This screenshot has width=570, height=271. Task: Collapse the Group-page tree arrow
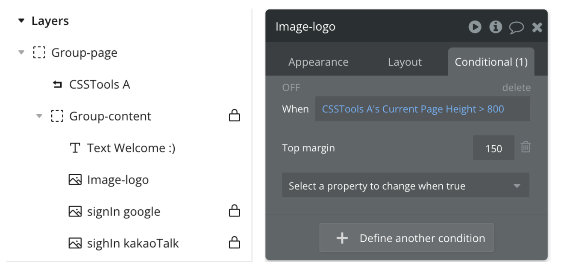click(21, 53)
